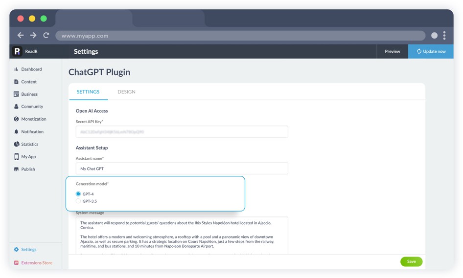Click the www.myapp.com address bar
The width and height of the screenshot is (463, 278).
(240, 36)
